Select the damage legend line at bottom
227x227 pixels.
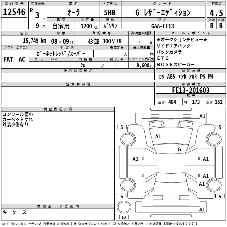click(x=100, y=224)
